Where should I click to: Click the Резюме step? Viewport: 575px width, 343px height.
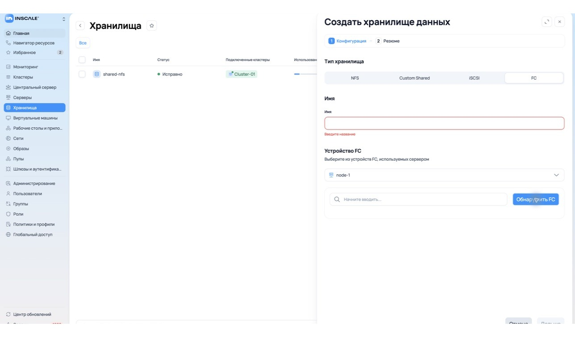click(x=387, y=41)
